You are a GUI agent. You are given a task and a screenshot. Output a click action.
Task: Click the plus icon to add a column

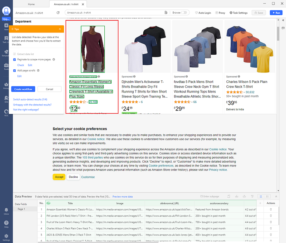tap(260, 203)
